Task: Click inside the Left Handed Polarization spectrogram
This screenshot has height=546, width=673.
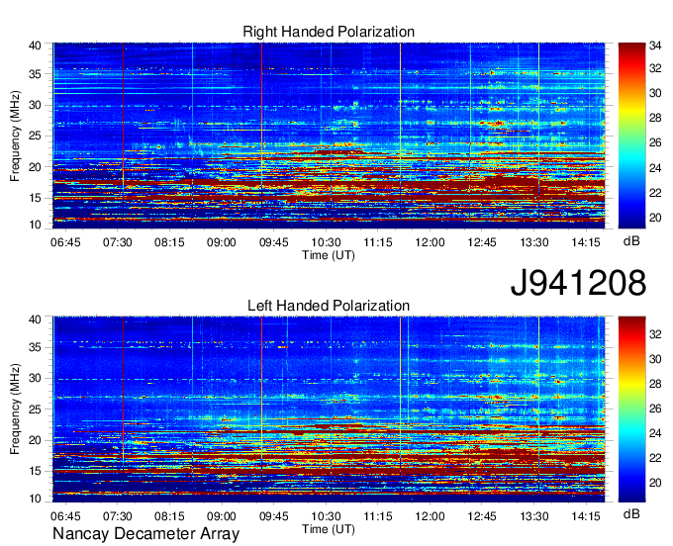Action: (329, 409)
